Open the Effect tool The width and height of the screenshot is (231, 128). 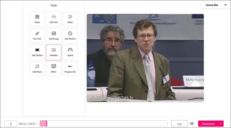pyautogui.click(x=54, y=69)
